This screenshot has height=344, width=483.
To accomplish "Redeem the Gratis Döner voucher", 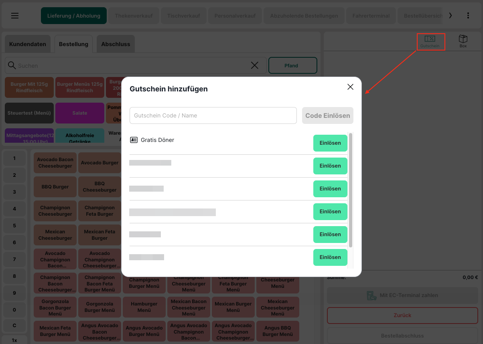I will click(330, 143).
